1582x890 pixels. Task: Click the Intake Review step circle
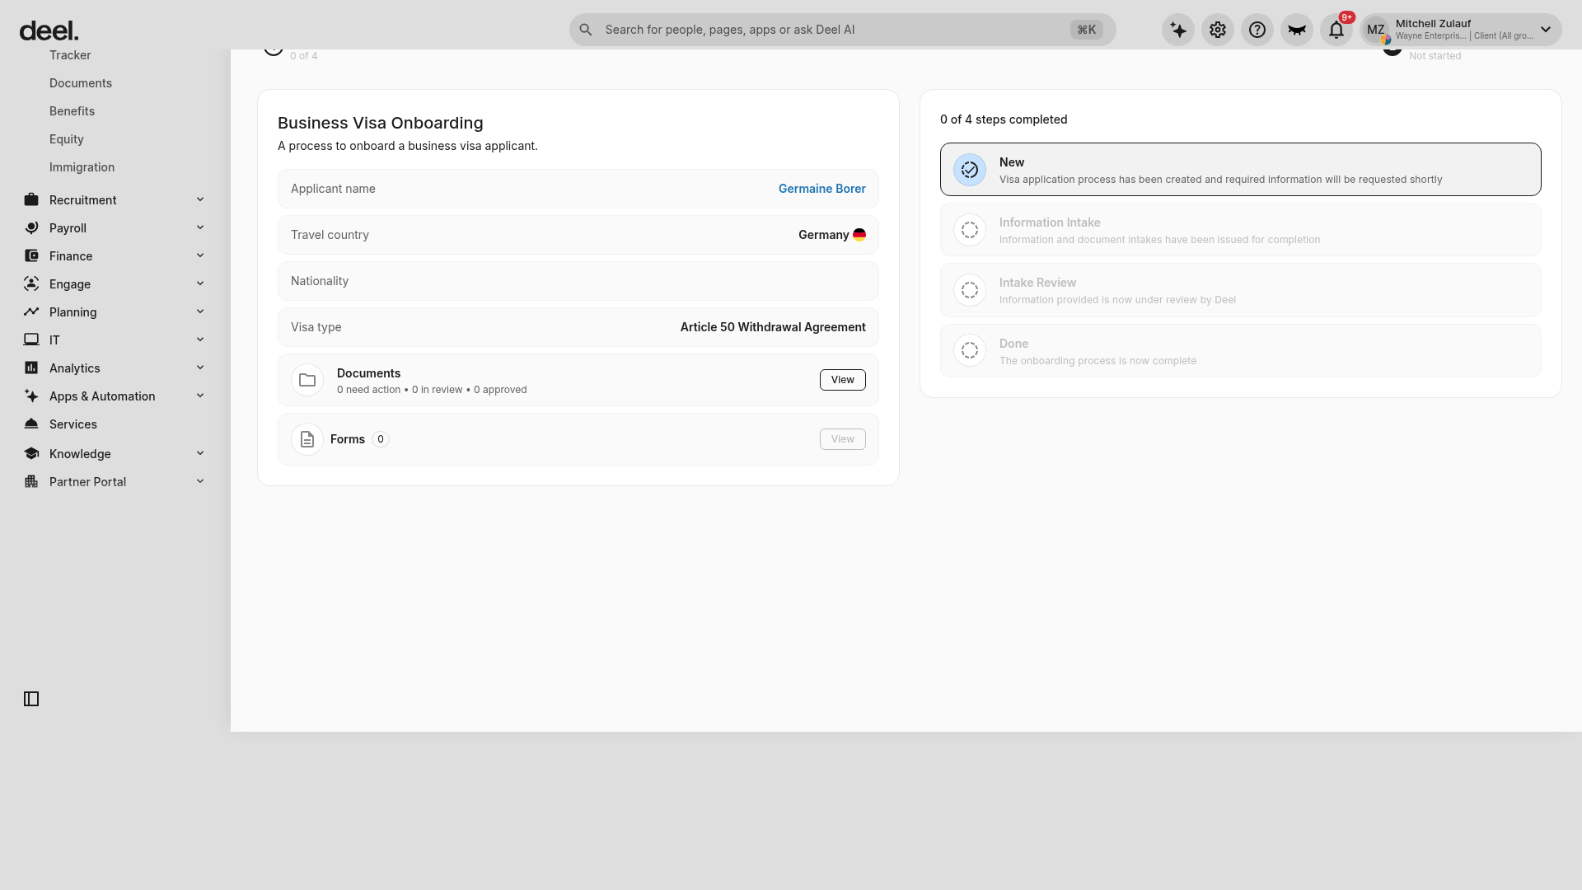point(970,290)
